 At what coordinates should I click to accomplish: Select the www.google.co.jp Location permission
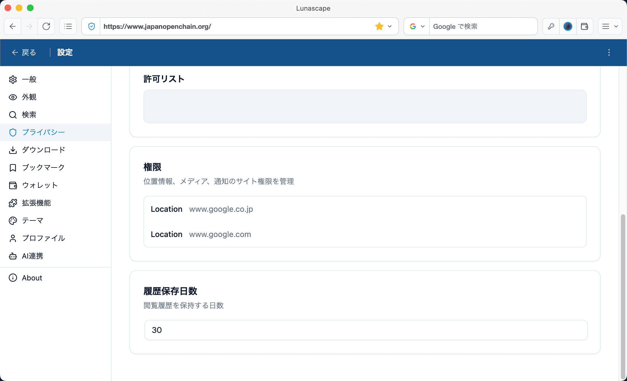pos(365,209)
